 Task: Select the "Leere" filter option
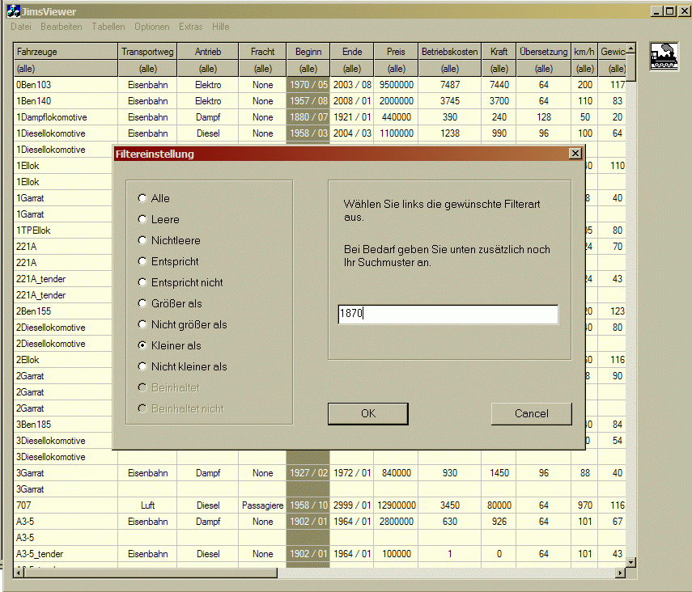pyautogui.click(x=143, y=219)
